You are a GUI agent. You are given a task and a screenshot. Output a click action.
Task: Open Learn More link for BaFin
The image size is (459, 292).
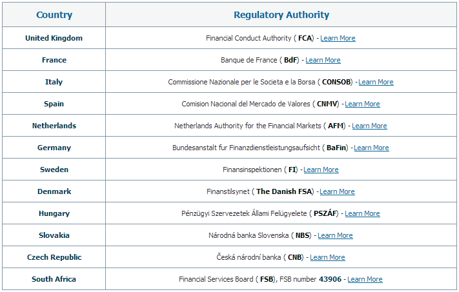371,148
